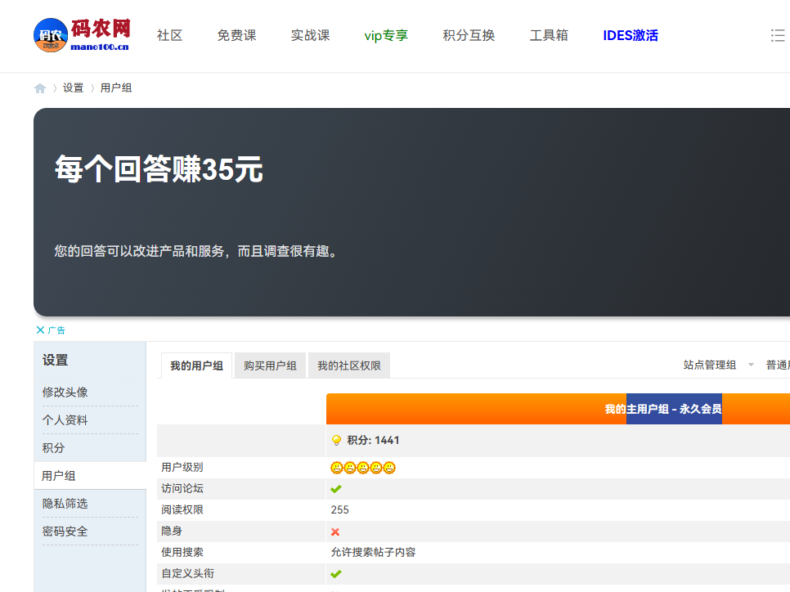This screenshot has height=592, width=790.
Task: Open the 工具箱 nav item
Action: (549, 35)
